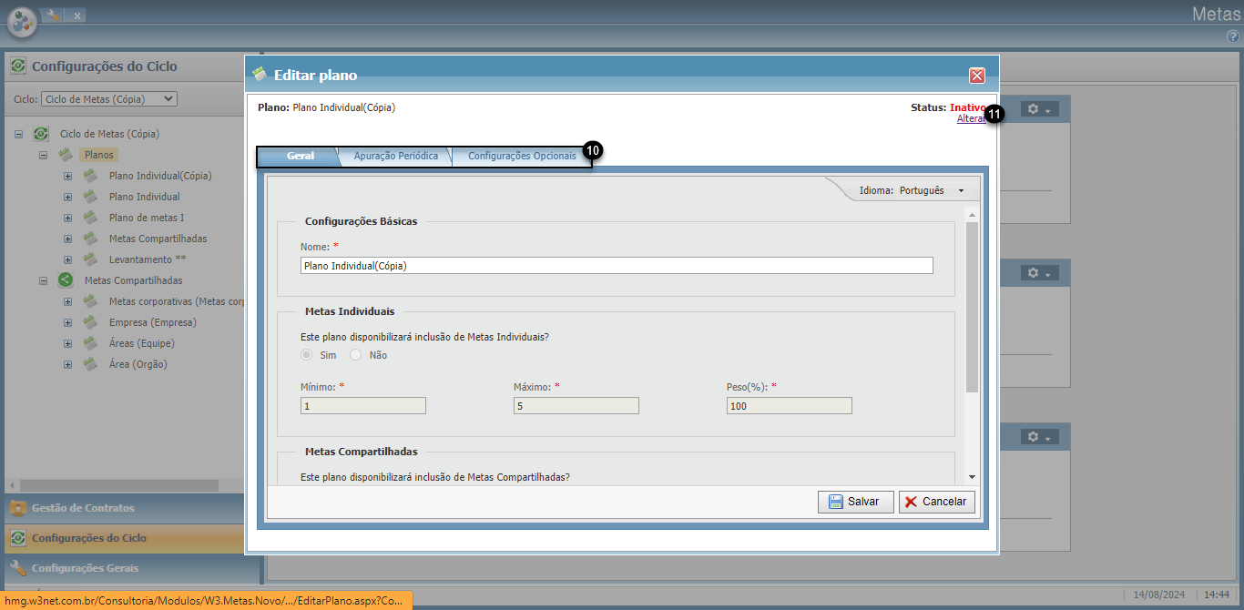Viewport: 1244px width, 610px height.
Task: Click the tree panel horizontal scrollbar
Action: click(x=118, y=486)
